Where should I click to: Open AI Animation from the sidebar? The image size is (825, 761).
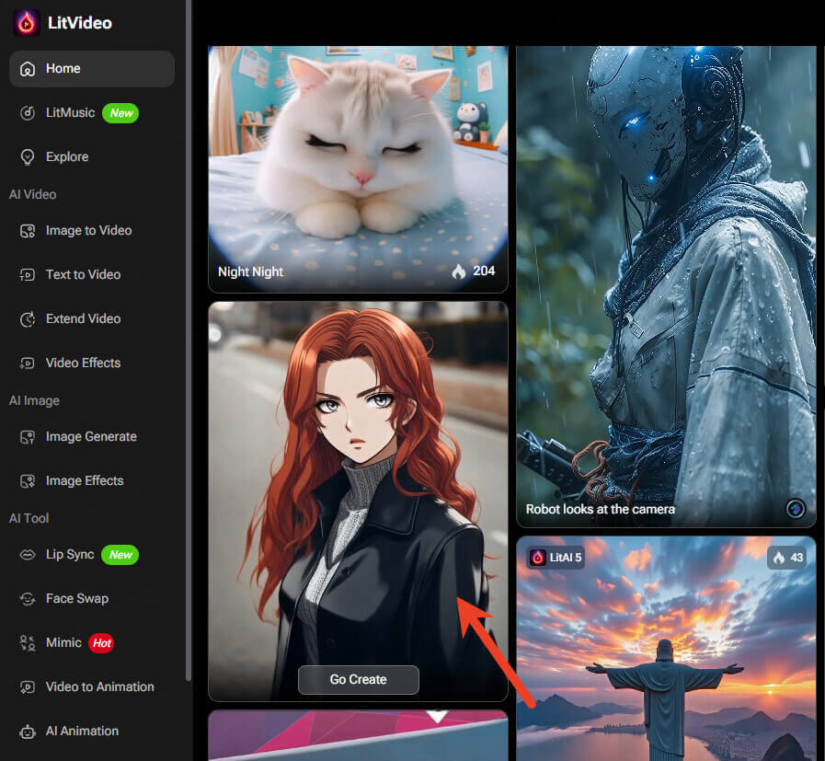(82, 732)
